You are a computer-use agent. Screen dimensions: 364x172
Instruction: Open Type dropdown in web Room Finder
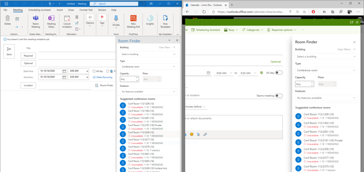[326, 70]
